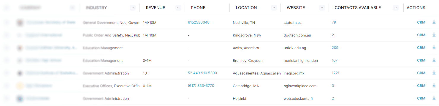Download the unizik.edu.ng row
Screen dimensions: 439x106
pyautogui.click(x=434, y=48)
